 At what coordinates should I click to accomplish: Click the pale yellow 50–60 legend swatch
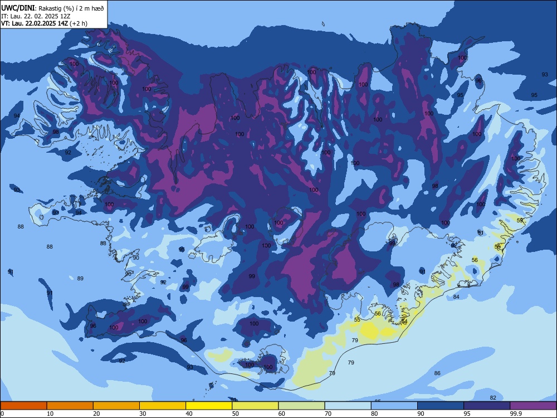coord(256,406)
